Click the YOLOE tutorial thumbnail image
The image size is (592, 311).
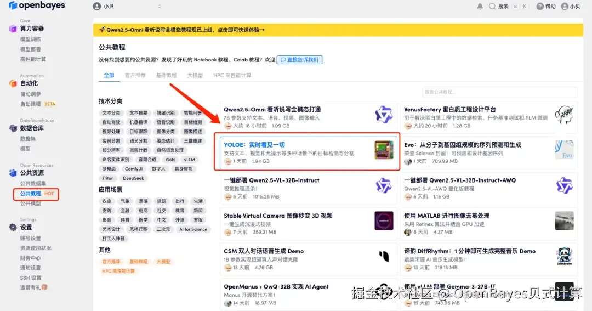[x=384, y=150]
